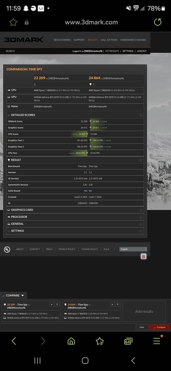171x371 pixels.
Task: Click the trophy icon beside rank 1
Action: coord(90,84)
